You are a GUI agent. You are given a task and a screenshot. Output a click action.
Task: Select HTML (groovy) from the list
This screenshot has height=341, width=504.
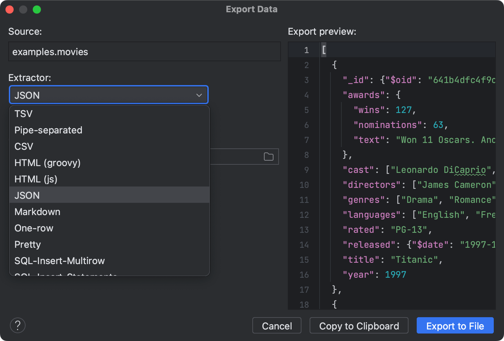pyautogui.click(x=47, y=163)
